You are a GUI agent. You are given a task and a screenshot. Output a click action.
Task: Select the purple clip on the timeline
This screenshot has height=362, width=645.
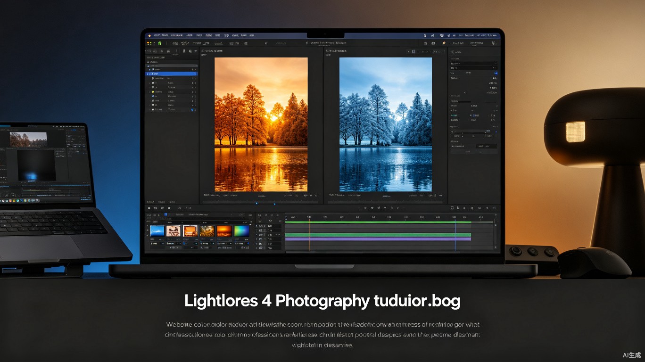pyautogui.click(x=378, y=239)
